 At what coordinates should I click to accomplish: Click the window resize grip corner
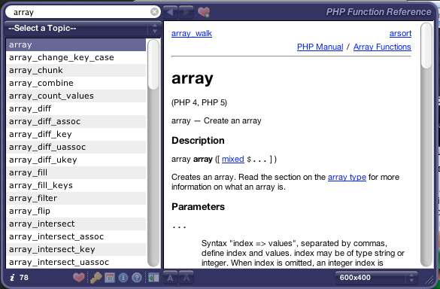tap(429, 279)
